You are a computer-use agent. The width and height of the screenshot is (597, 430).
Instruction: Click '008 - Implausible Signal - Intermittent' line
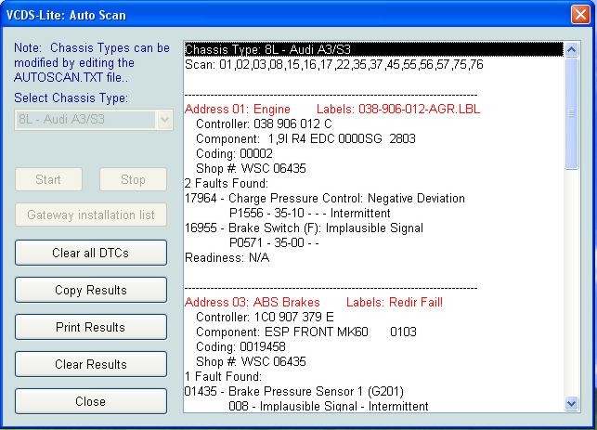329,406
